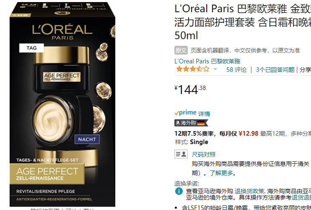
Task: Click the 海外购 global store badge
Action: tap(191, 123)
